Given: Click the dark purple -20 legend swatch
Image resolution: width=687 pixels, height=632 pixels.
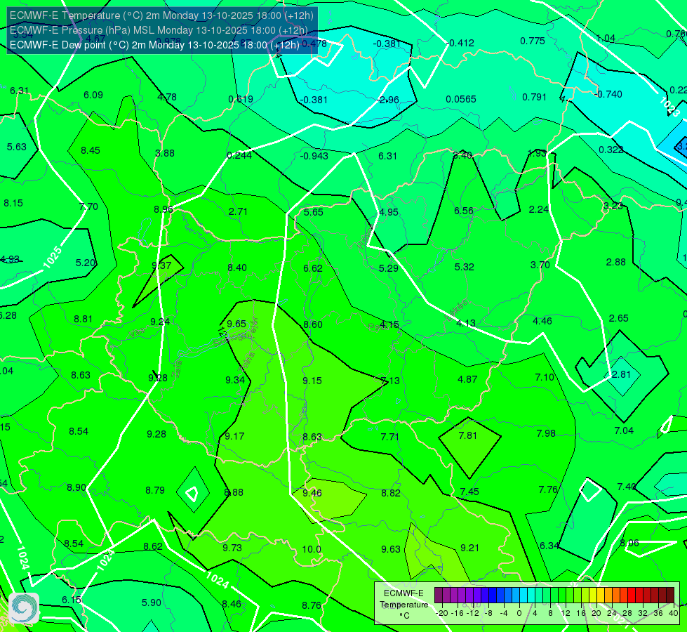Looking at the screenshot, I should 439,595.
